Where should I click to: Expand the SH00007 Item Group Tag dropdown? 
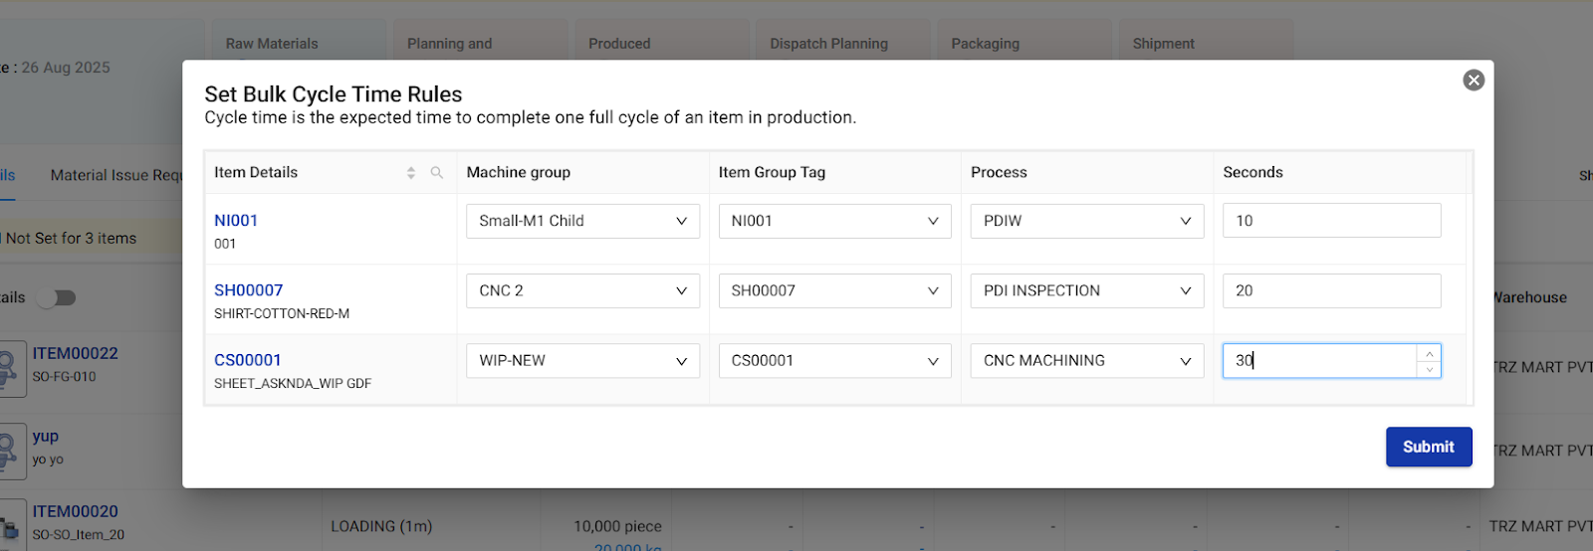[834, 290]
